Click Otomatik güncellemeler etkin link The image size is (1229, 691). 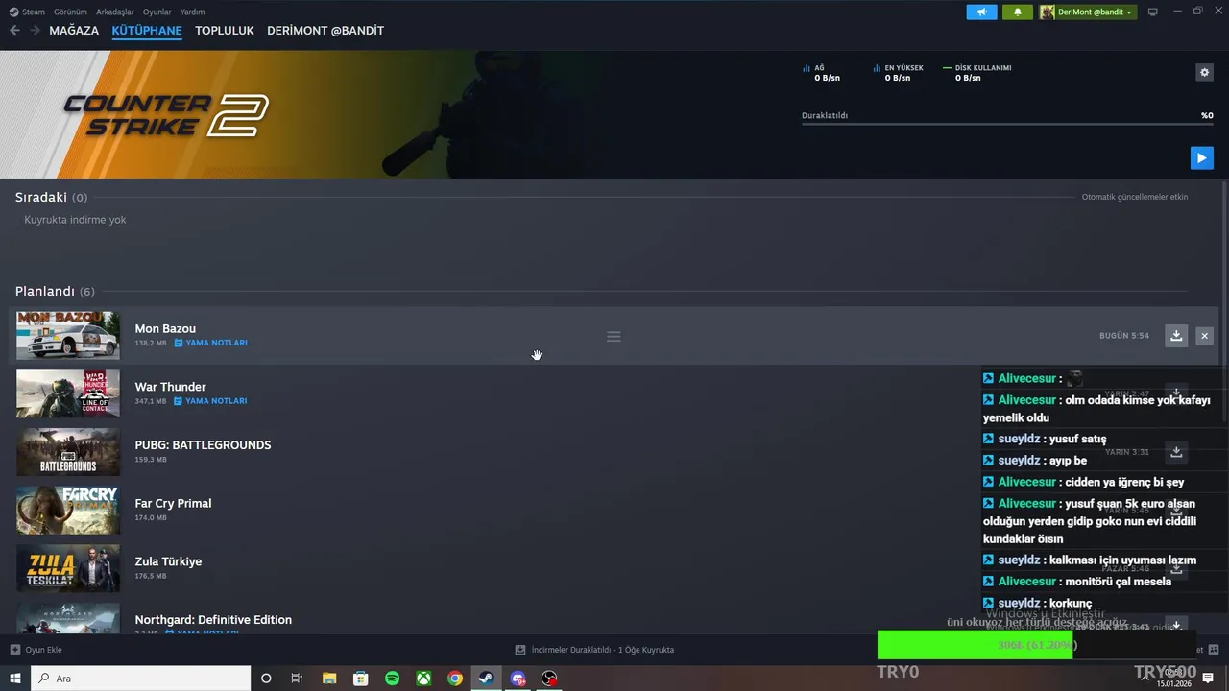pyautogui.click(x=1135, y=197)
